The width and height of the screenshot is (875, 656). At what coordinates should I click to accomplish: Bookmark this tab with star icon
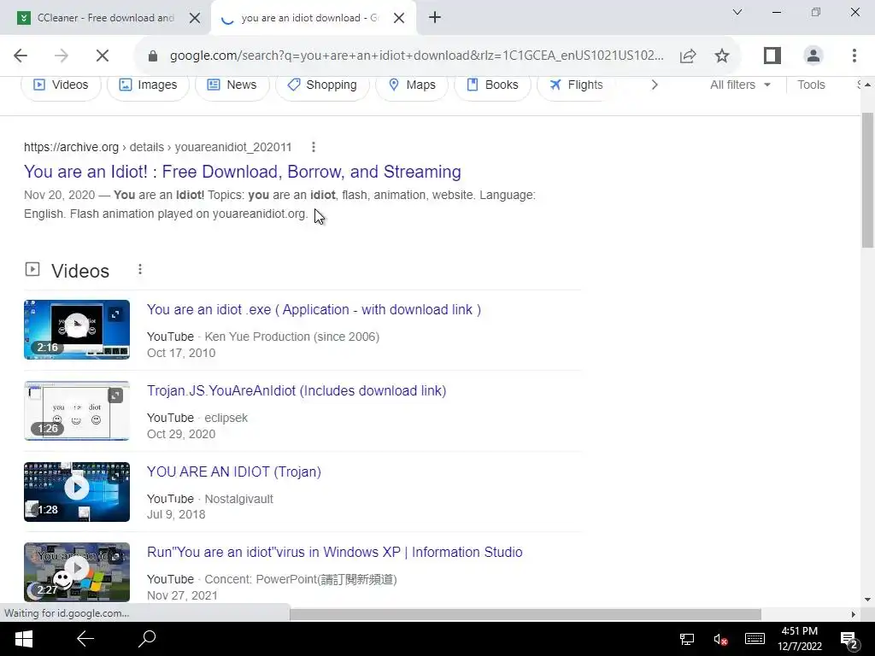point(721,56)
